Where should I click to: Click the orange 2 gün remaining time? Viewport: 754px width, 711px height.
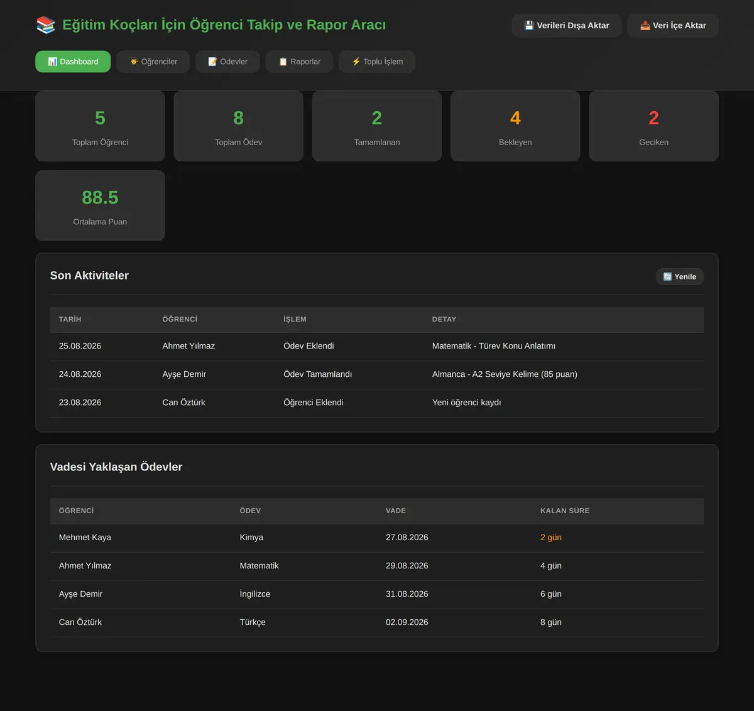tap(551, 538)
